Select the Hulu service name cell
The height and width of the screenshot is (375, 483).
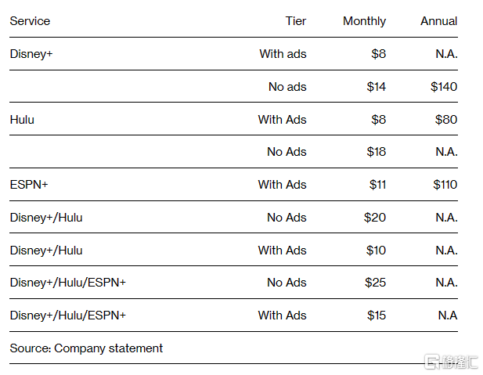click(x=22, y=120)
